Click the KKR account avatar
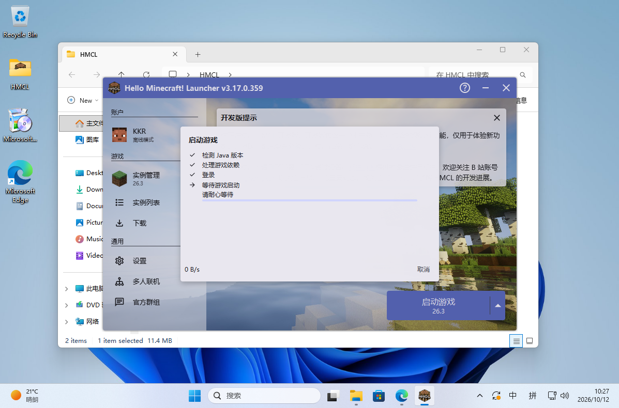Image resolution: width=619 pixels, height=408 pixels. [119, 135]
